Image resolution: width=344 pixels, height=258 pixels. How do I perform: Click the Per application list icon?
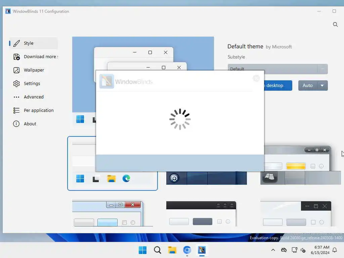16,110
